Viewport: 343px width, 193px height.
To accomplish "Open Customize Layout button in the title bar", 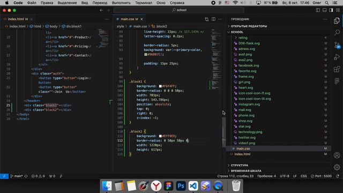I will (x=338, y=10).
